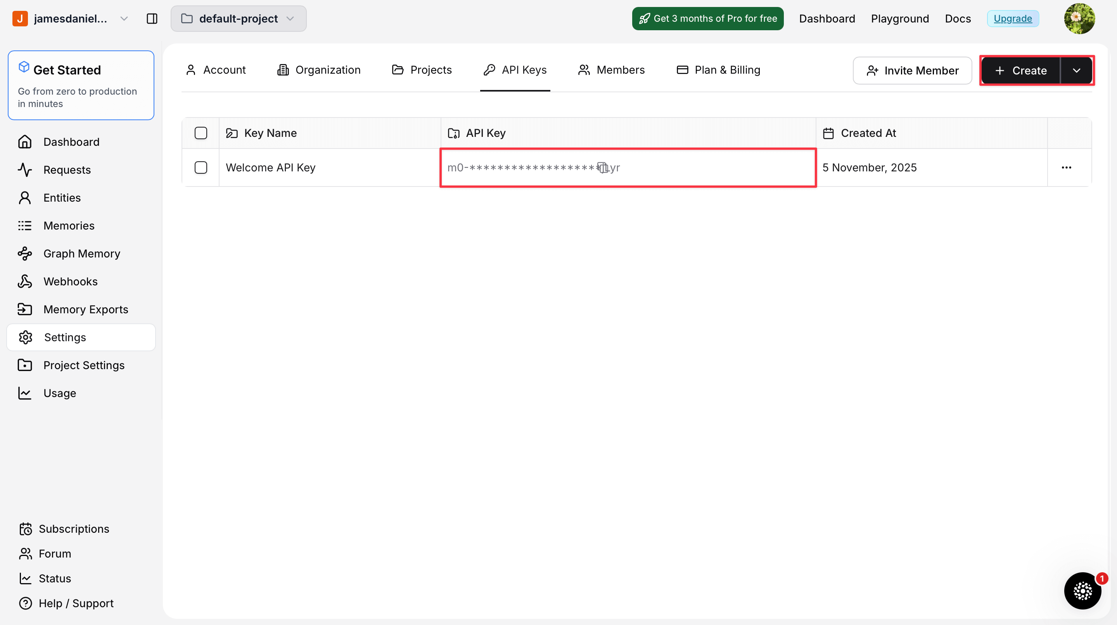1117x625 pixels.
Task: Copy the Welcome API Key value
Action: pyautogui.click(x=603, y=168)
